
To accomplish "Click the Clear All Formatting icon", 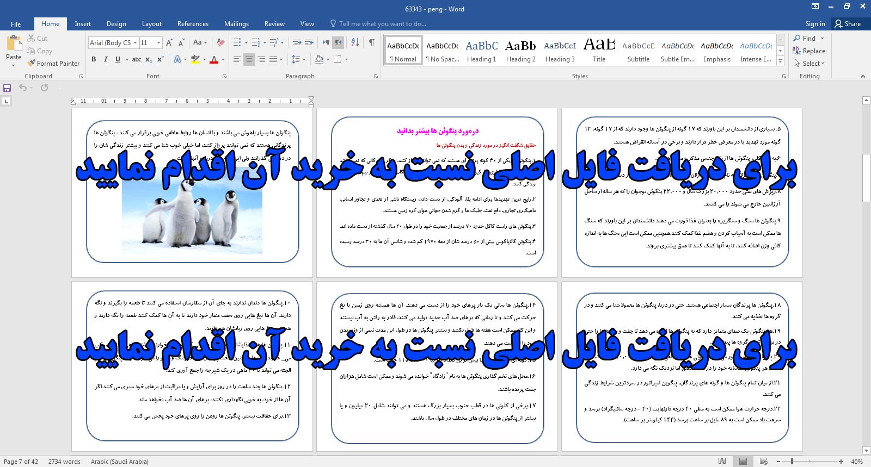I will (220, 42).
